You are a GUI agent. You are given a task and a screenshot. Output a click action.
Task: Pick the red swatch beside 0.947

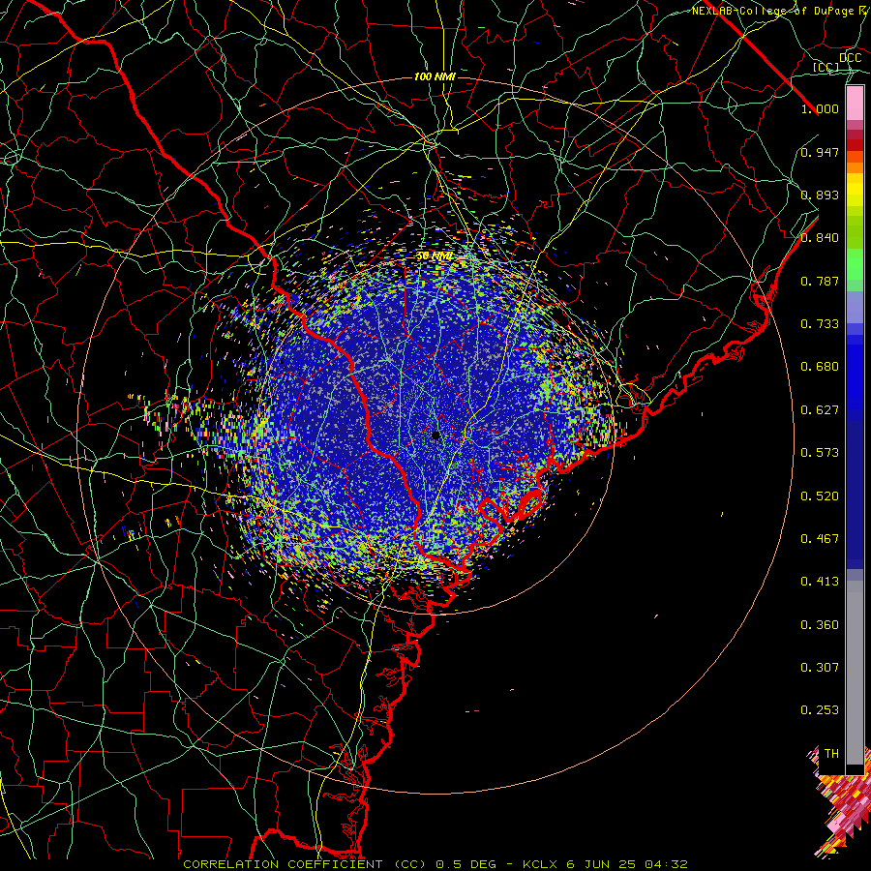pos(855,145)
